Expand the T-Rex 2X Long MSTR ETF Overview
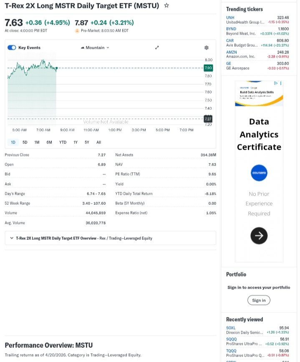 [11, 238]
